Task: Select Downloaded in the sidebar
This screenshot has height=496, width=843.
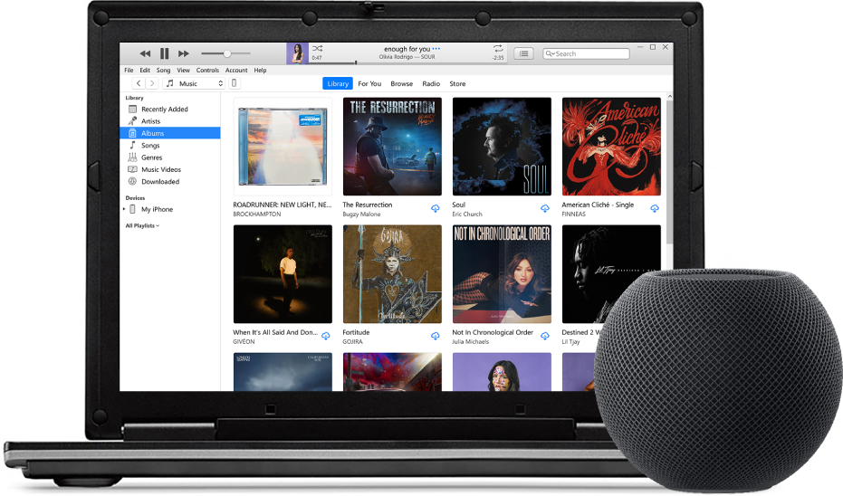Action: click(x=170, y=182)
